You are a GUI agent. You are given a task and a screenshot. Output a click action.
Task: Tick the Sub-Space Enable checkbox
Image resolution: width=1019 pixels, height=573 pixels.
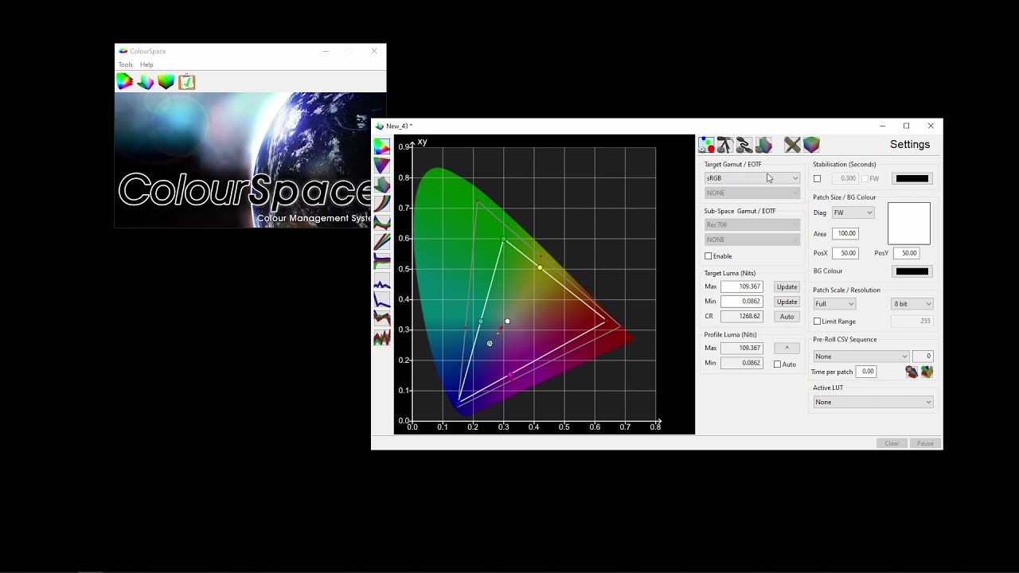click(x=709, y=256)
